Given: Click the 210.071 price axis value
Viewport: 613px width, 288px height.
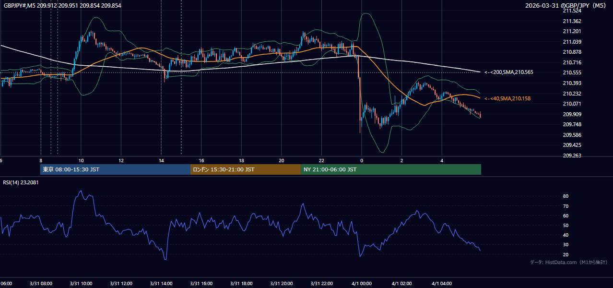Looking at the screenshot, I should pyautogui.click(x=572, y=104).
